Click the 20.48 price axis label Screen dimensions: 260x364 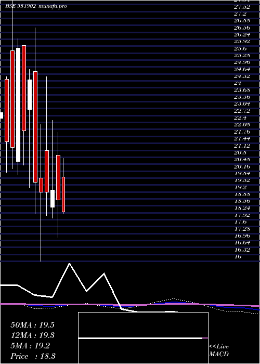[x=242, y=160]
